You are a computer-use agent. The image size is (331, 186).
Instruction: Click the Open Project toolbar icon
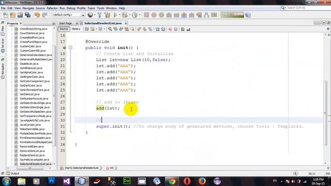tap(20, 15)
